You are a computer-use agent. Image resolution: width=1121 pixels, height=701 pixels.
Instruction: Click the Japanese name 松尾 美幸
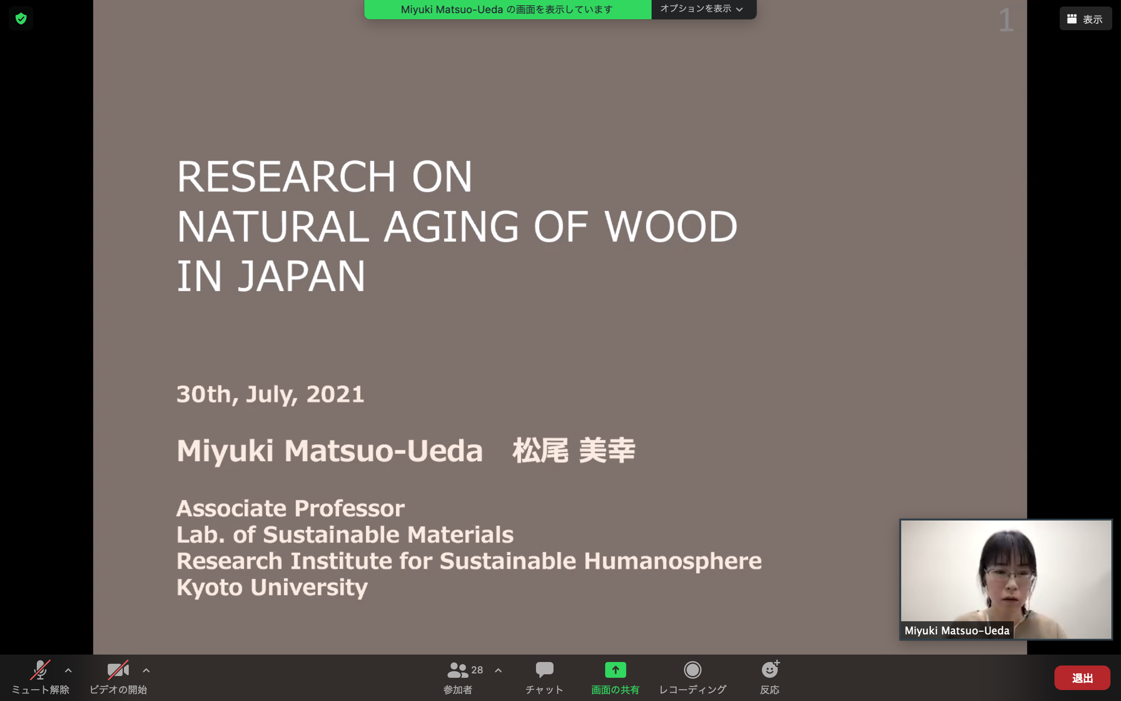tap(574, 450)
